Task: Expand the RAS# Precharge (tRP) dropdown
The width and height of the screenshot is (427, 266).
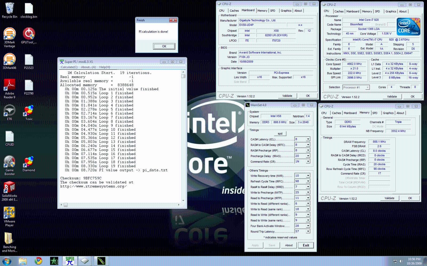Action: coord(308,150)
